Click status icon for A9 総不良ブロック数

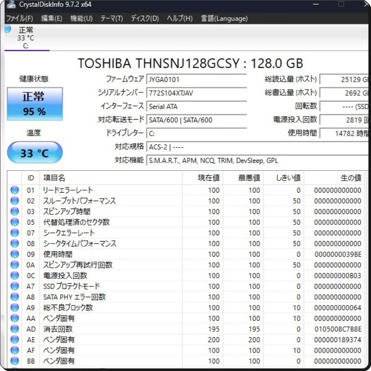(15, 307)
